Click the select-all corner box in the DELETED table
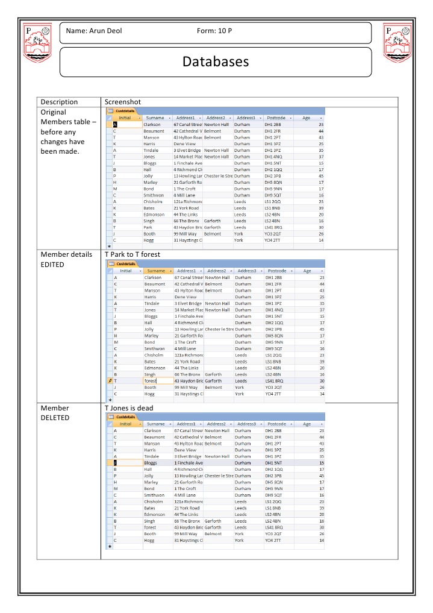This screenshot has width=433, height=613. 110,424
